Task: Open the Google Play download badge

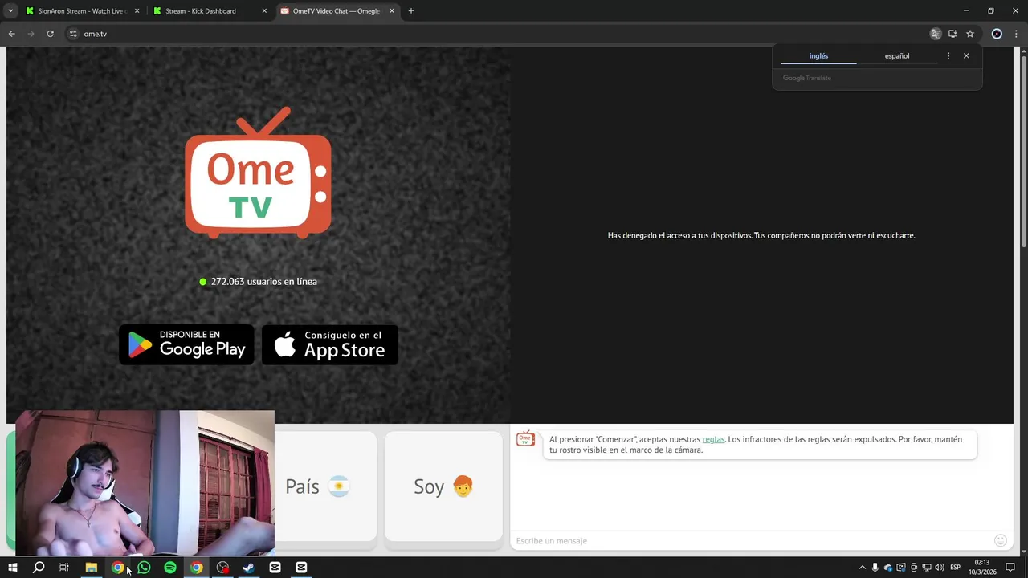Action: point(186,344)
